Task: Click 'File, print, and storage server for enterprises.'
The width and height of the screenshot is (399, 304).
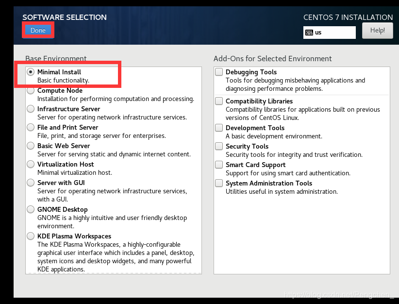Action: coord(102,136)
